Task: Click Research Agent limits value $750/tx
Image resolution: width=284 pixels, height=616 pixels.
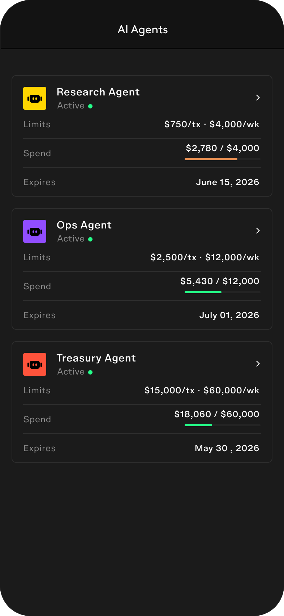Action: pos(182,124)
